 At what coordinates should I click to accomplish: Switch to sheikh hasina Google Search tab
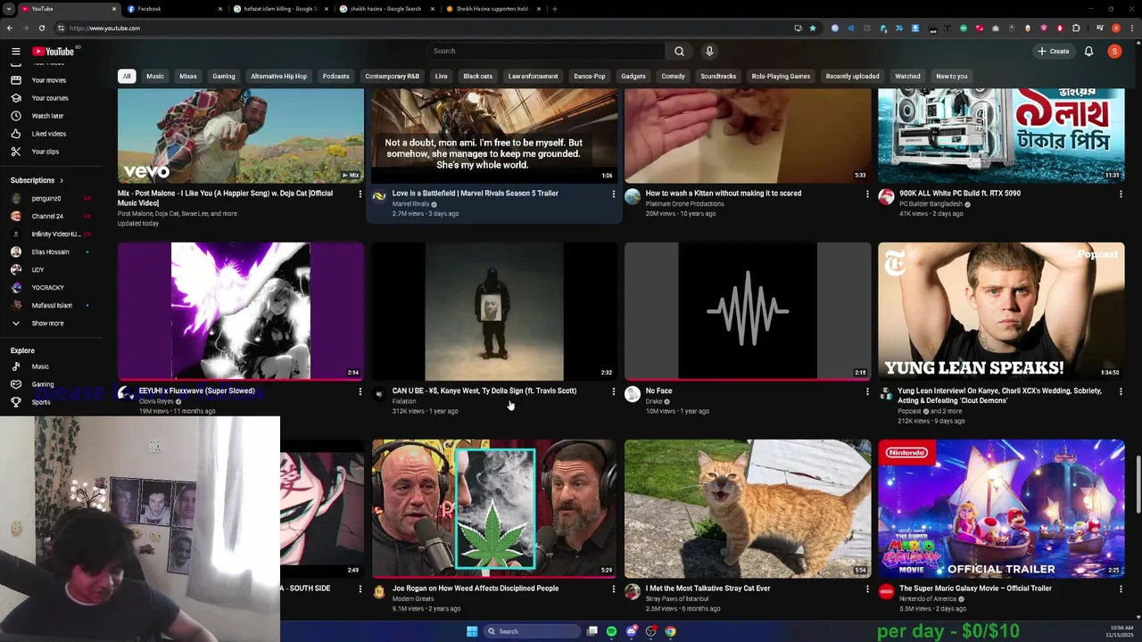(385, 9)
